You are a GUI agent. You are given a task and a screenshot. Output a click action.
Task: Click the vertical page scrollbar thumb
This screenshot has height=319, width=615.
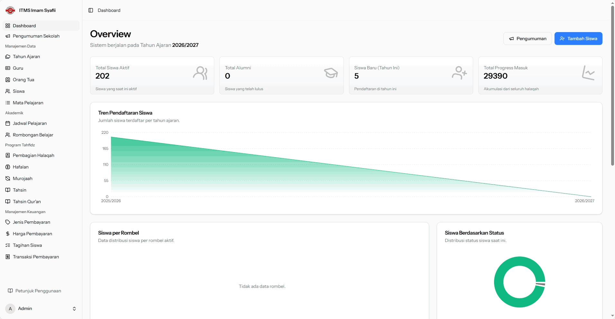pos(612,85)
